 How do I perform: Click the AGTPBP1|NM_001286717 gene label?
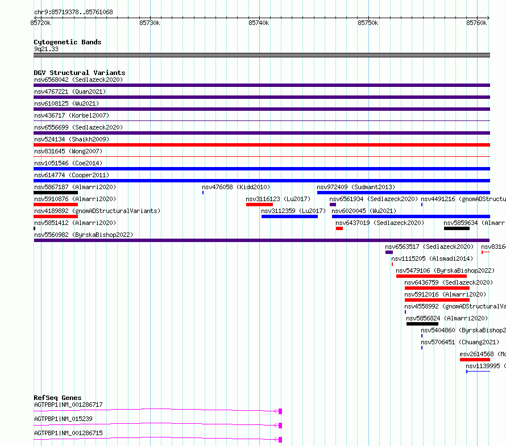coord(68,405)
